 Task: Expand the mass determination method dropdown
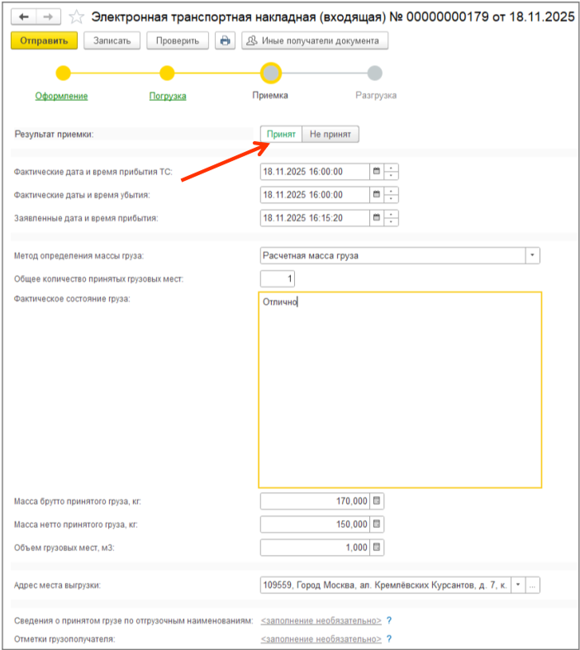(532, 255)
